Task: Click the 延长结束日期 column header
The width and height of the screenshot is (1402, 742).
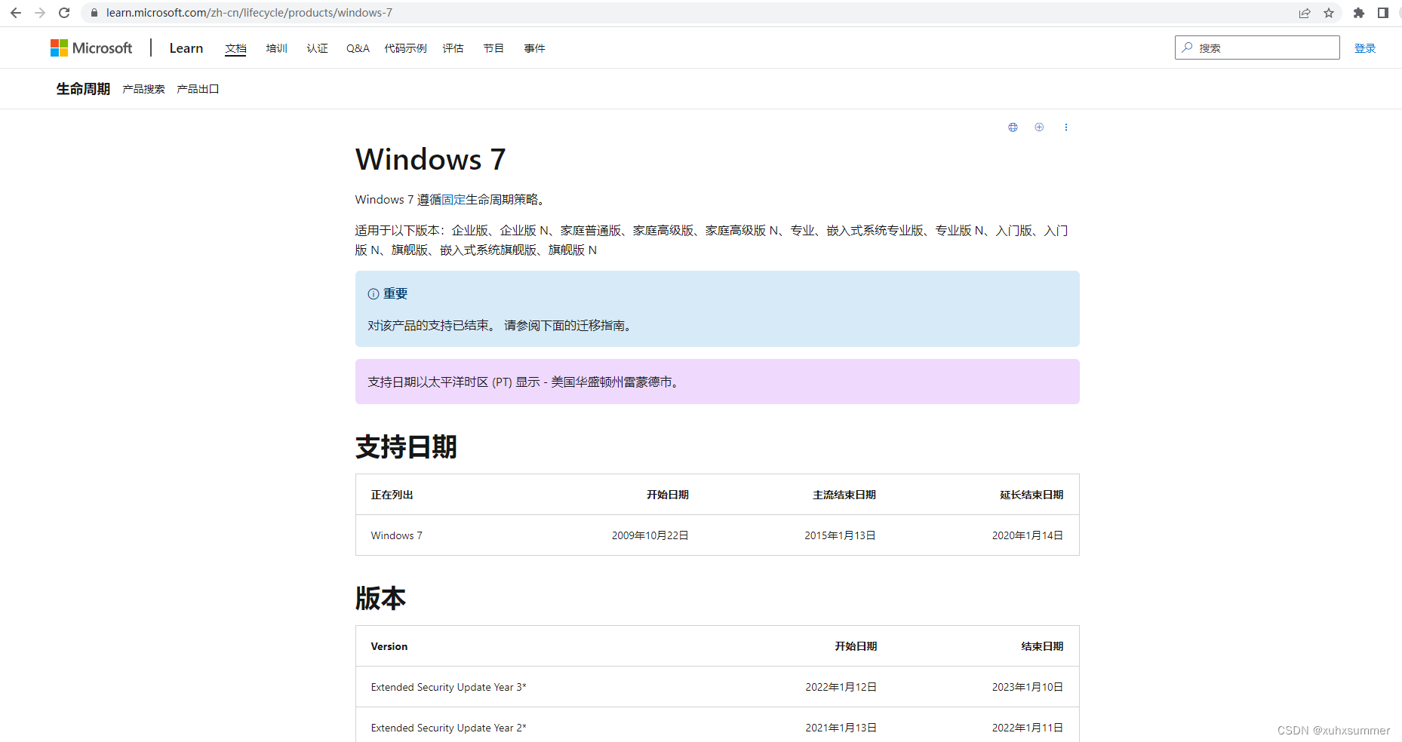Action: [1032, 495]
